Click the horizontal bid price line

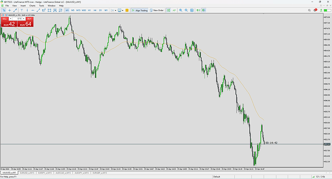(x=162, y=144)
